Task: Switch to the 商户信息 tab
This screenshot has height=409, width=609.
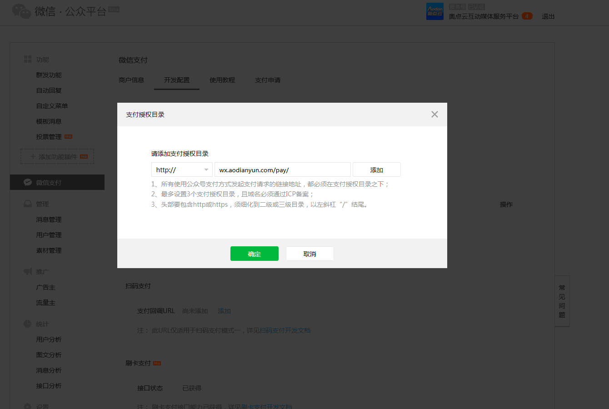Action: pos(131,80)
